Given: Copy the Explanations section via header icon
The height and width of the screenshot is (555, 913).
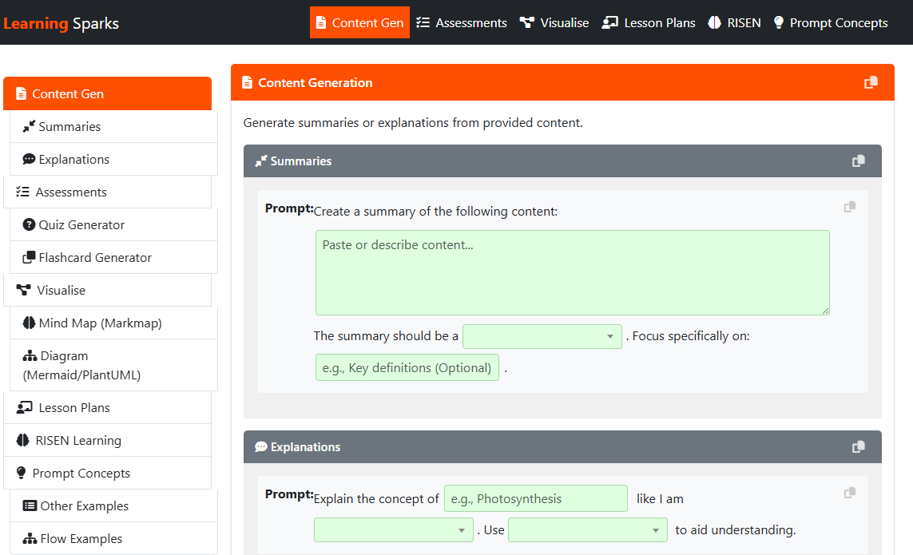Looking at the screenshot, I should (858, 446).
